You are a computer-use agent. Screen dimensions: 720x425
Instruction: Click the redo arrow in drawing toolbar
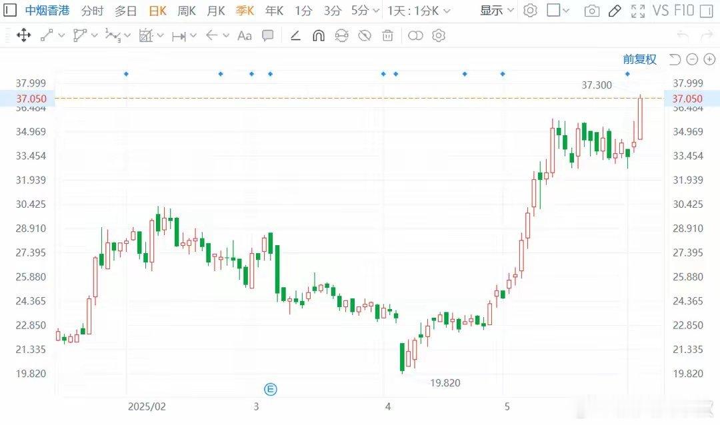[x=706, y=35]
